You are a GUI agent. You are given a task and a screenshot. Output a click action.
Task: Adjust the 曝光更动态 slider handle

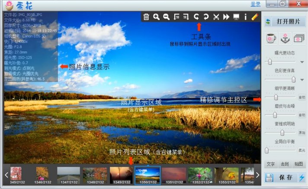pyautogui.click(x=270, y=62)
